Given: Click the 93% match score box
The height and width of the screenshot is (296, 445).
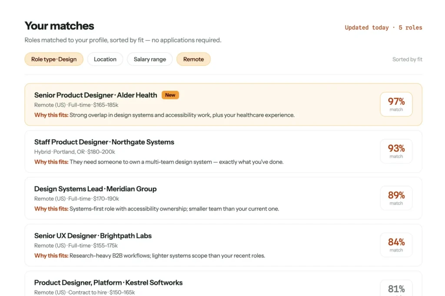Looking at the screenshot, I should point(396,151).
